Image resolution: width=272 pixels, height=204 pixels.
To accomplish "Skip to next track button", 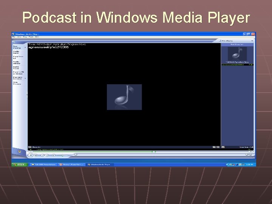I will point(47,155).
